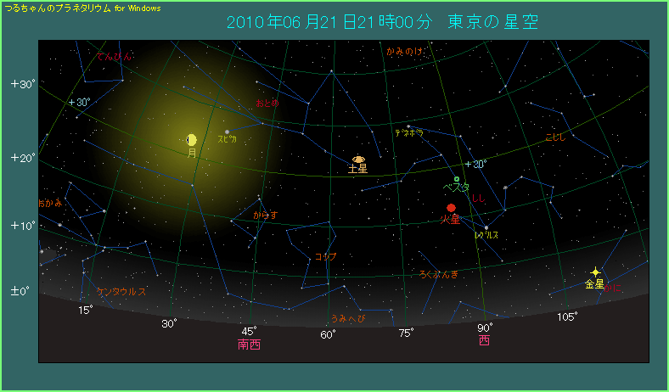Click the こじし constellation label
Viewport: 669px width, 392px height.
point(554,137)
